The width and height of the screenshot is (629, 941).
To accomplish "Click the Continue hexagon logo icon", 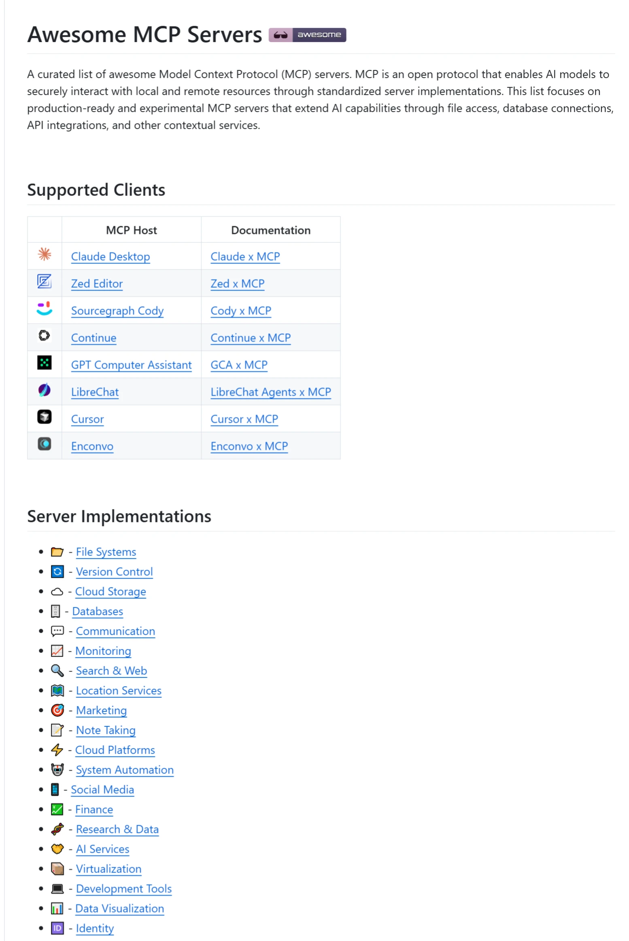I will [x=44, y=336].
